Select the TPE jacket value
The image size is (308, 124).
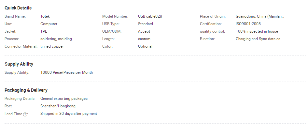pyautogui.click(x=44, y=31)
